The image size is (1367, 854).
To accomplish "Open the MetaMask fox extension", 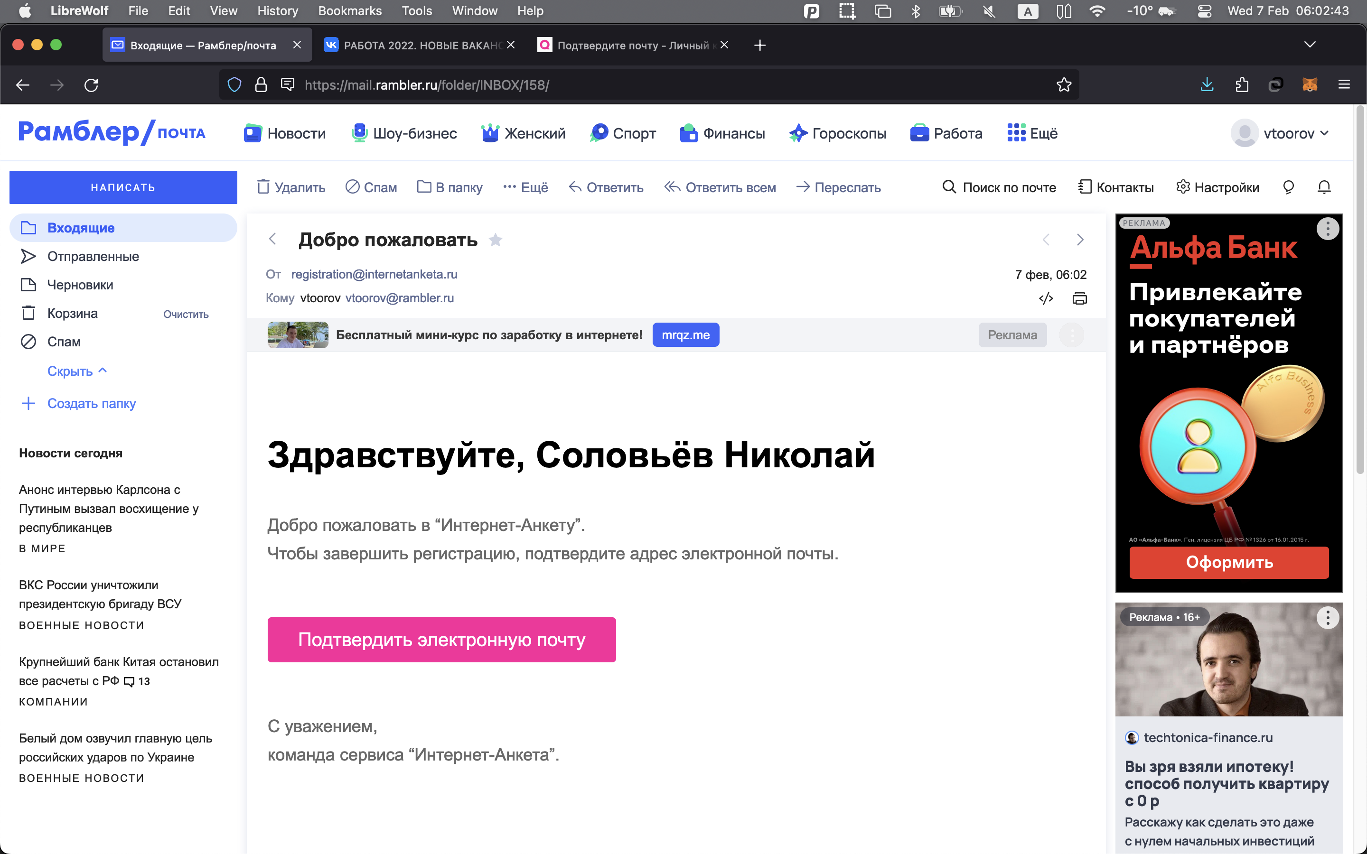I will 1310,85.
